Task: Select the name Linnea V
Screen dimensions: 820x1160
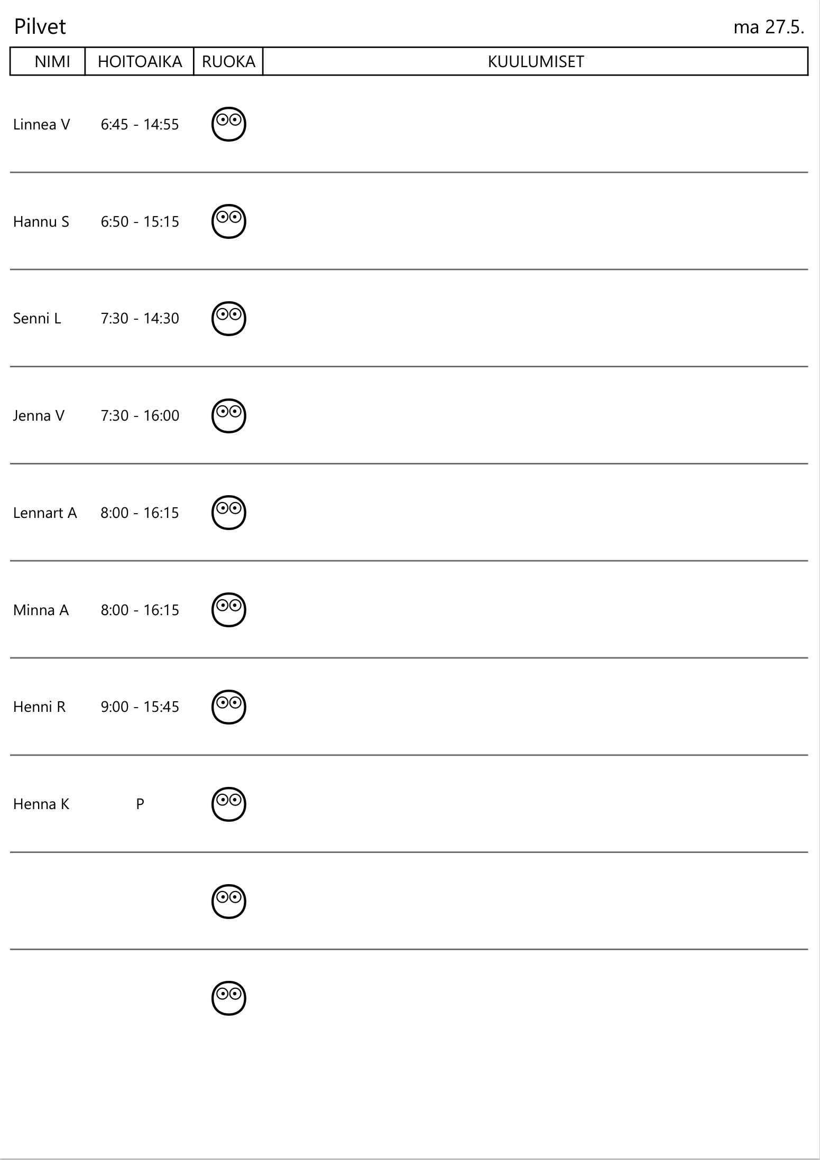Action: click(42, 125)
